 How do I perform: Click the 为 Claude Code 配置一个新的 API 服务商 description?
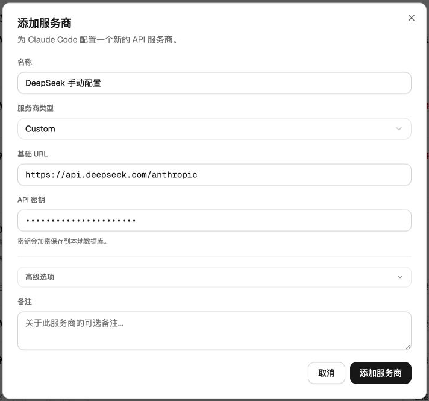tap(98, 40)
